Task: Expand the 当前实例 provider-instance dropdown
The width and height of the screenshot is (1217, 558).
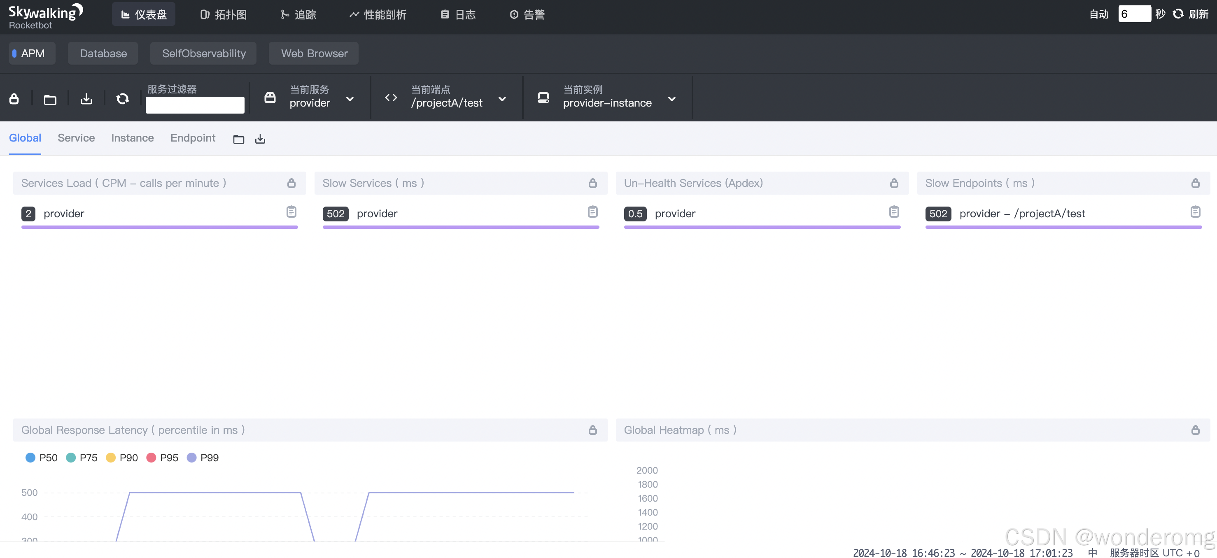Action: coord(672,99)
